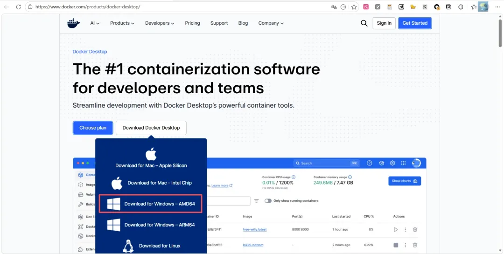Click Container memory usage info icon

[x=350, y=177]
